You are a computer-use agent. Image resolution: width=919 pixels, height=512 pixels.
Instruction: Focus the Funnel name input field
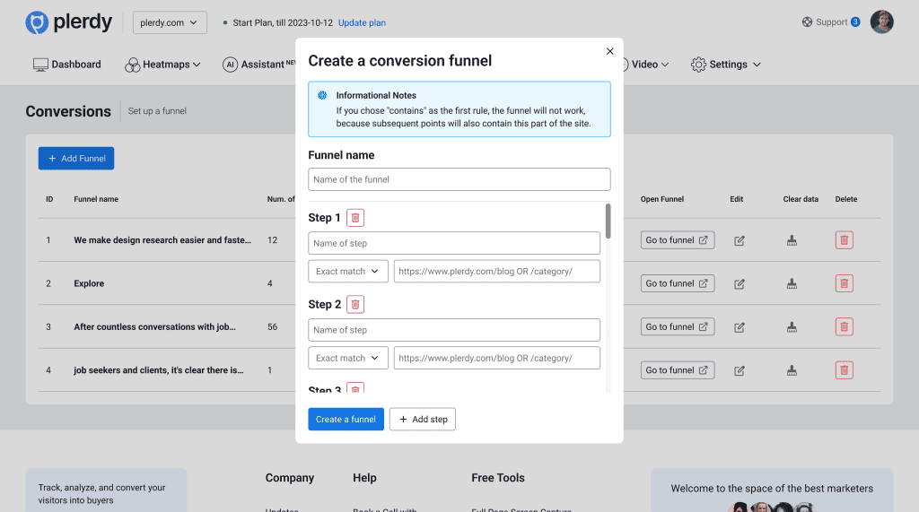(x=459, y=179)
